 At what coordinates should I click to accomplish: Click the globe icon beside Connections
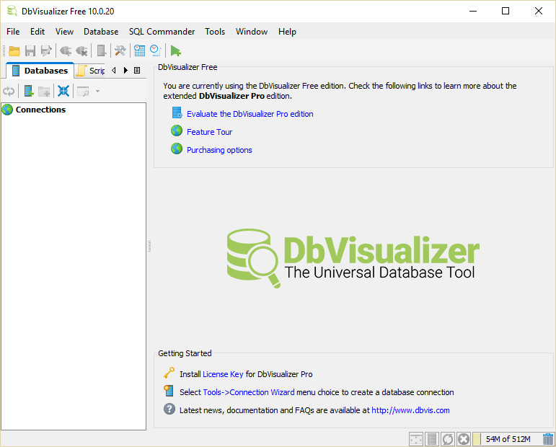pyautogui.click(x=7, y=110)
